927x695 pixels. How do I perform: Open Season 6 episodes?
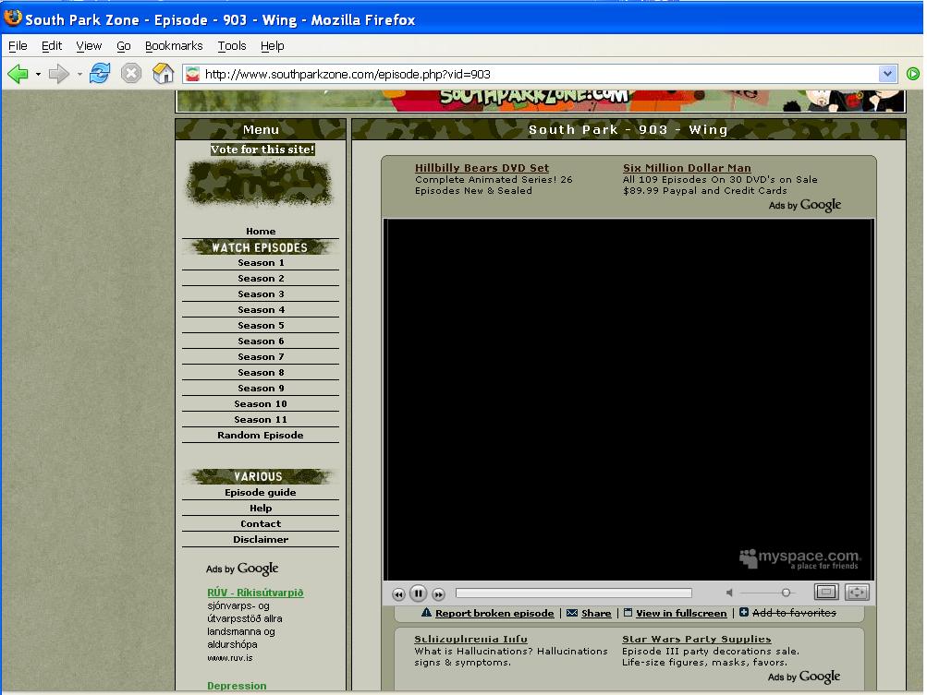[261, 341]
